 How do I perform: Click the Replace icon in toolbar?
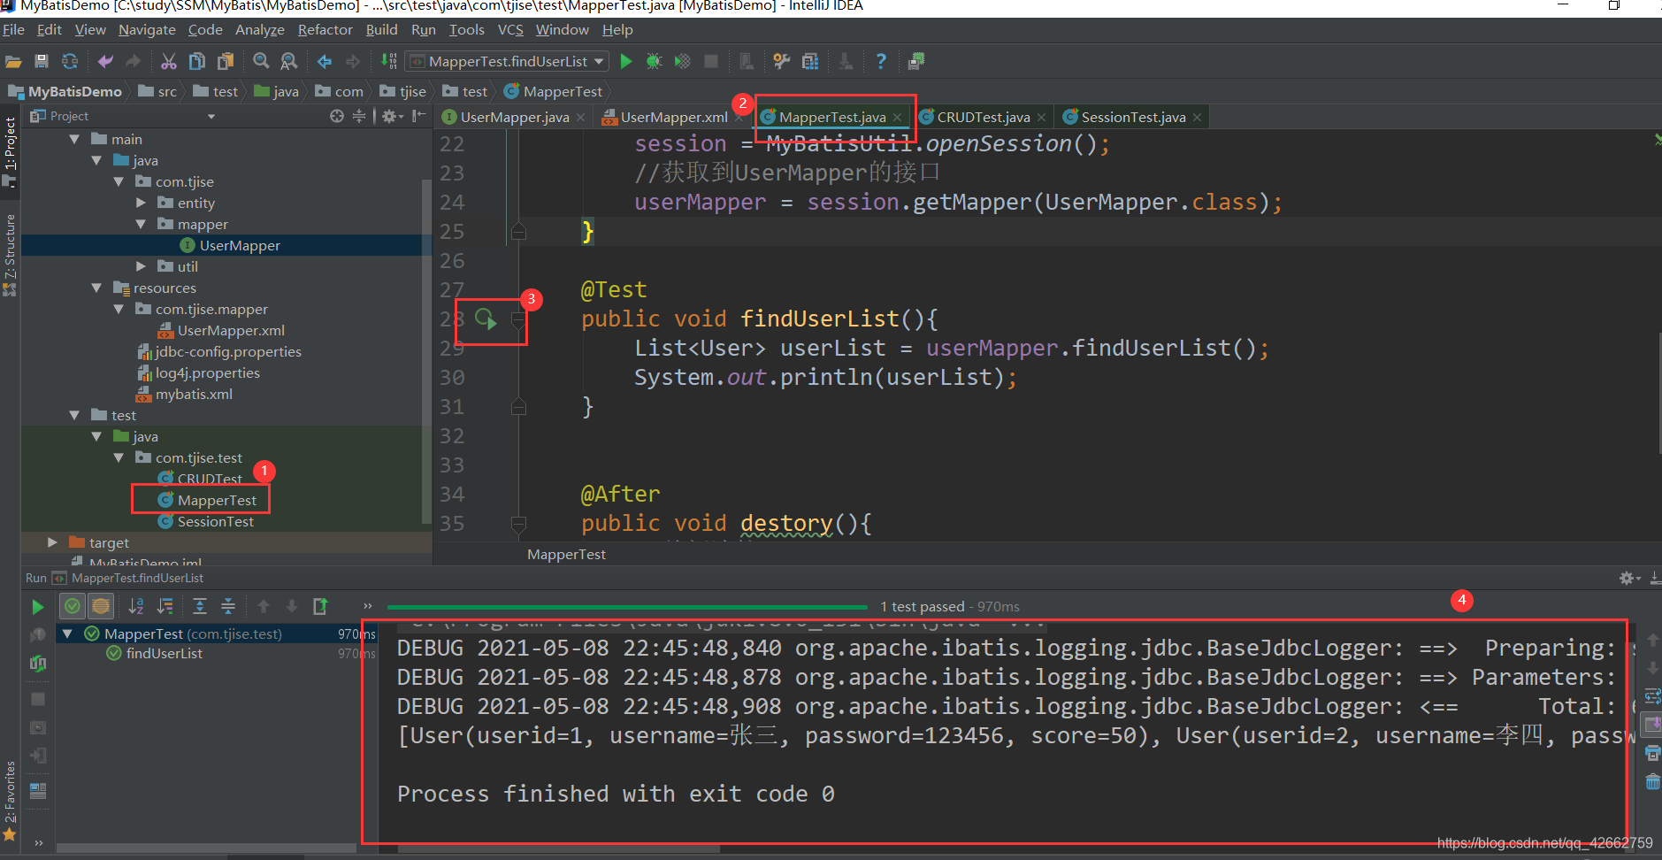click(x=289, y=61)
